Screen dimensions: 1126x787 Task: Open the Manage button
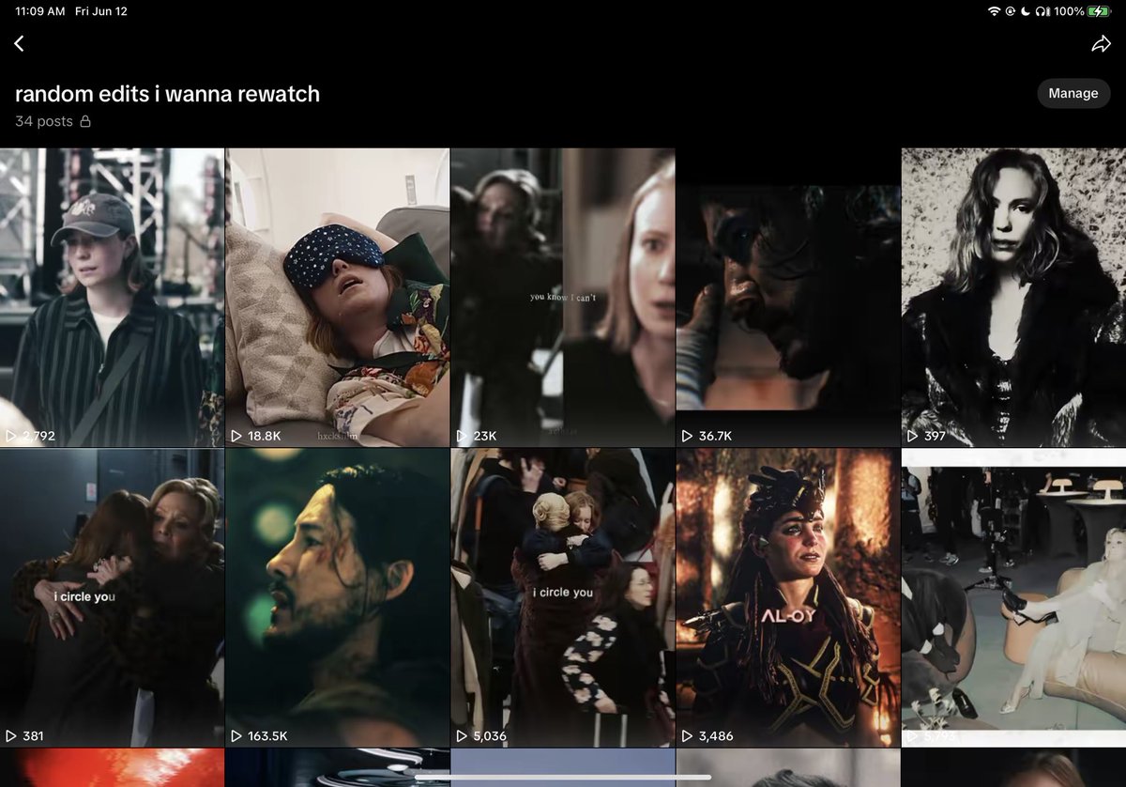point(1073,93)
